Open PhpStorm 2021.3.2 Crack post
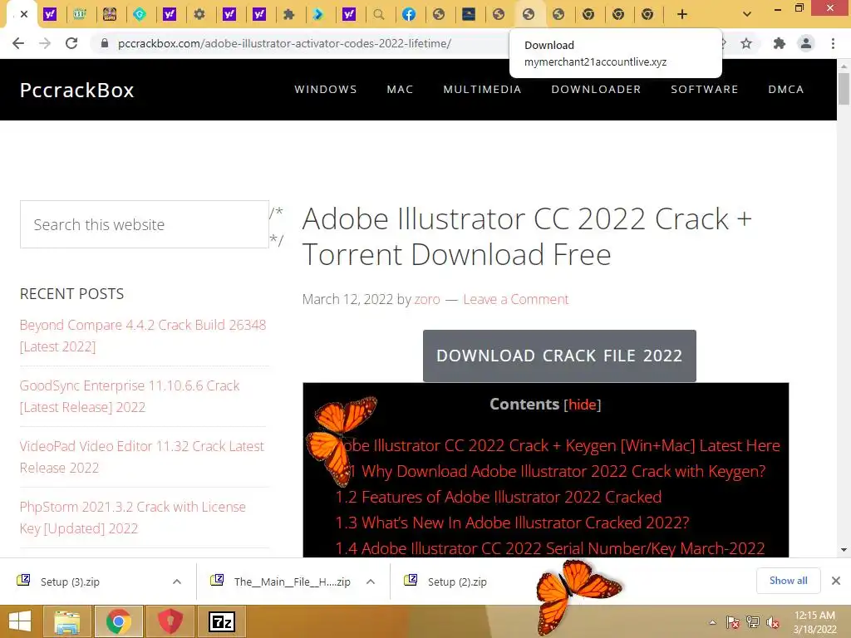This screenshot has width=851, height=638. pos(132,518)
